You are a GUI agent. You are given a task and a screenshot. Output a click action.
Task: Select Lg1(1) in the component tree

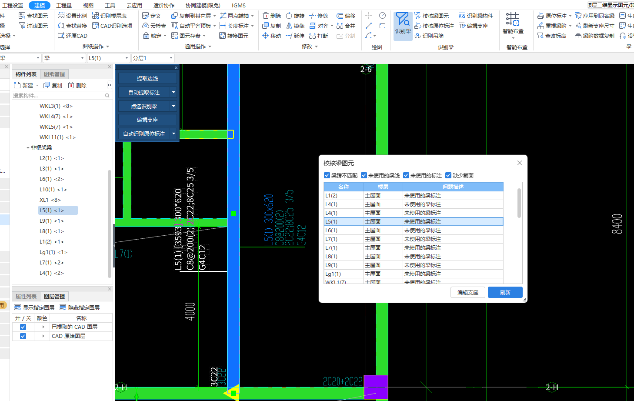coord(53,252)
